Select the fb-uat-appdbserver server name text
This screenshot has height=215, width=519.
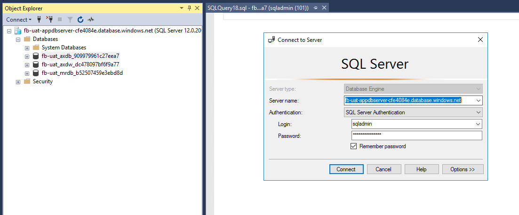(112, 31)
